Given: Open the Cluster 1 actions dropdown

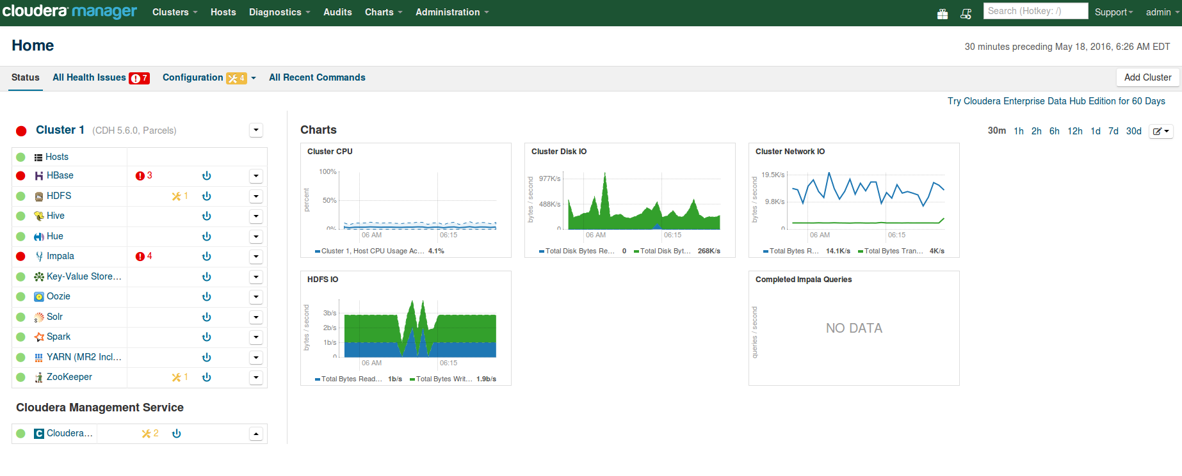Looking at the screenshot, I should tap(256, 131).
